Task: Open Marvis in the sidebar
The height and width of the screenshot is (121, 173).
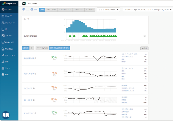Action: coord(9,16)
